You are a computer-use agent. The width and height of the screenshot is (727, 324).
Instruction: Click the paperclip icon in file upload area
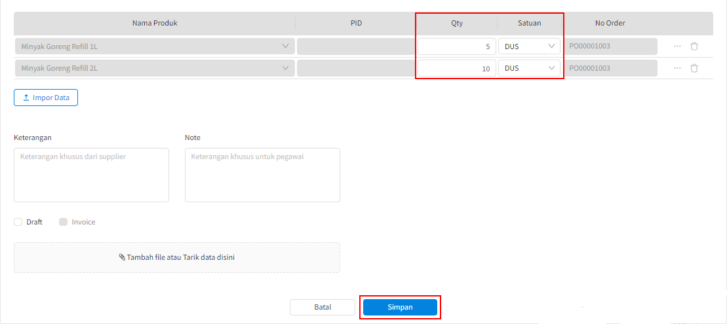[122, 257]
